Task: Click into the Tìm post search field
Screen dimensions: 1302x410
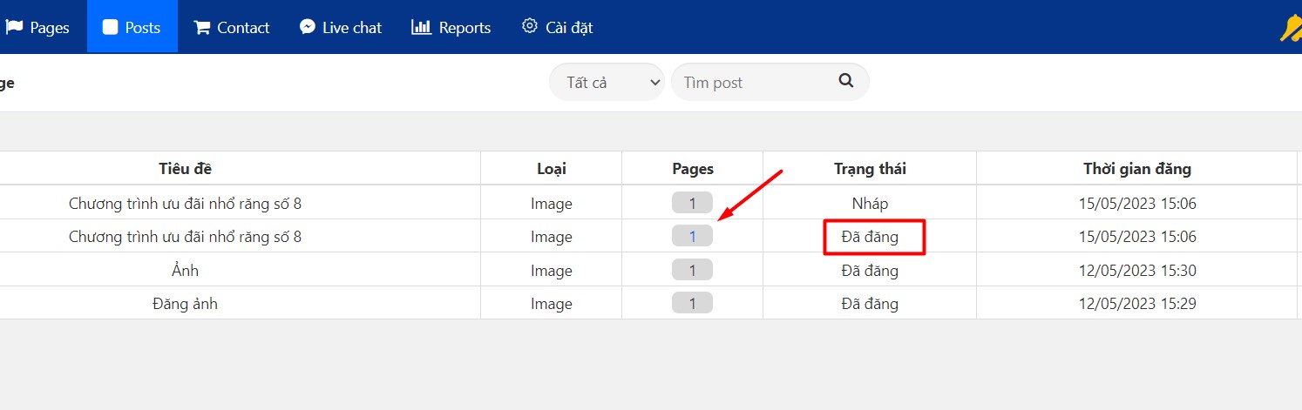Action: (751, 82)
